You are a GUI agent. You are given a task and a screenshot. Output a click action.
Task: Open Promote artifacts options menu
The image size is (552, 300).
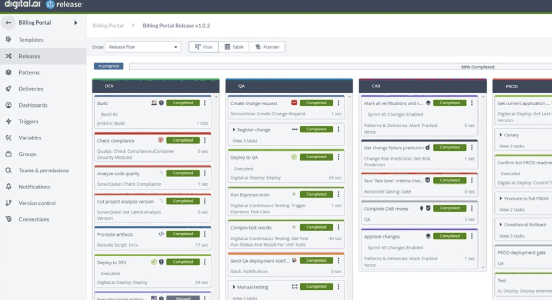click(205, 234)
